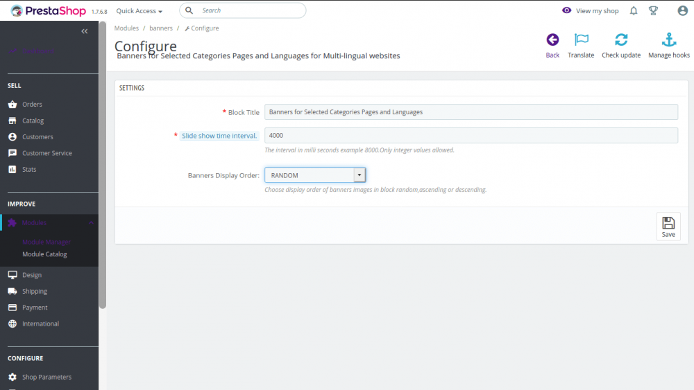694x390 pixels.
Task: Click the View my shop eye icon
Action: click(x=566, y=10)
